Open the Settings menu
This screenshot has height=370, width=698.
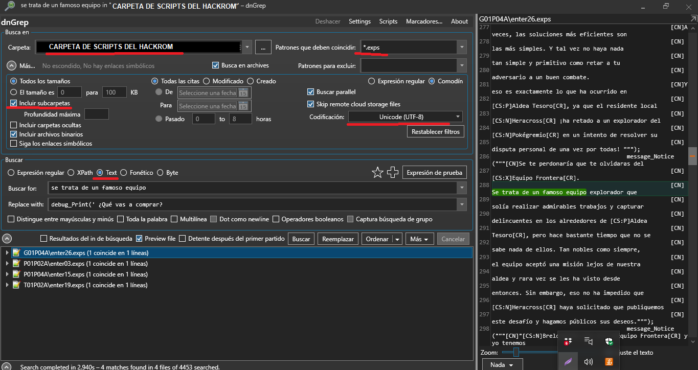click(359, 21)
